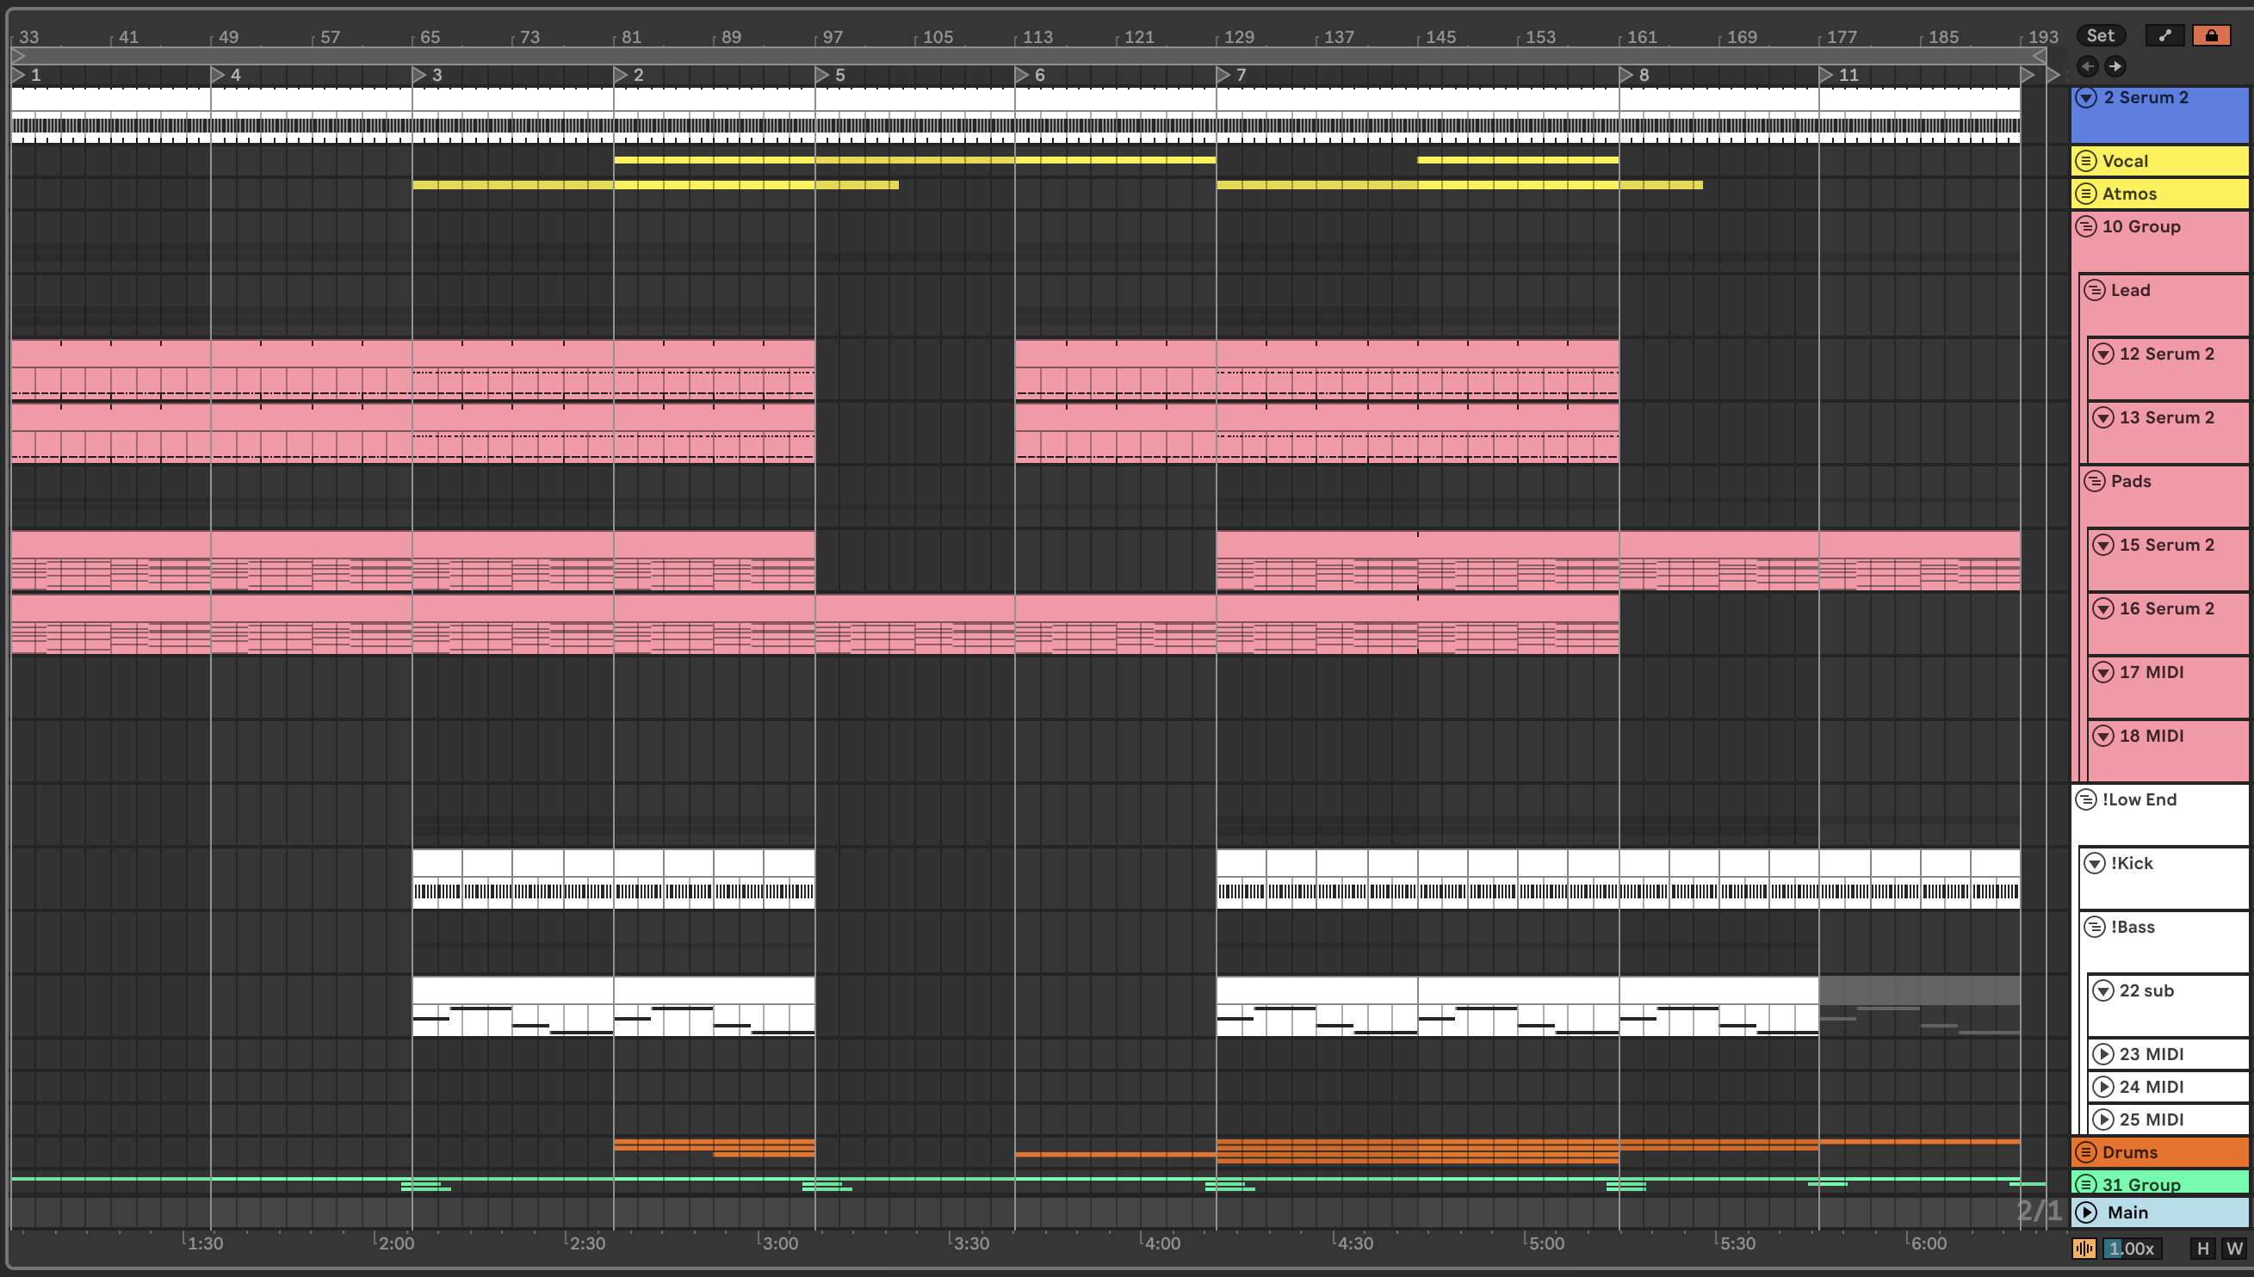Fold the 12 Serum 2 track
The image size is (2254, 1277).
[x=2103, y=354]
